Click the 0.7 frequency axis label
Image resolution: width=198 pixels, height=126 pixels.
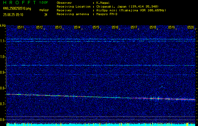tap(3, 104)
